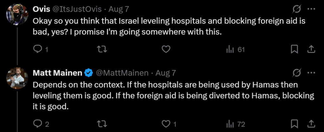Image resolution: width=324 pixels, height=132 pixels.
Task: Like Matt Mainen's tweet
Action: pos(166,124)
